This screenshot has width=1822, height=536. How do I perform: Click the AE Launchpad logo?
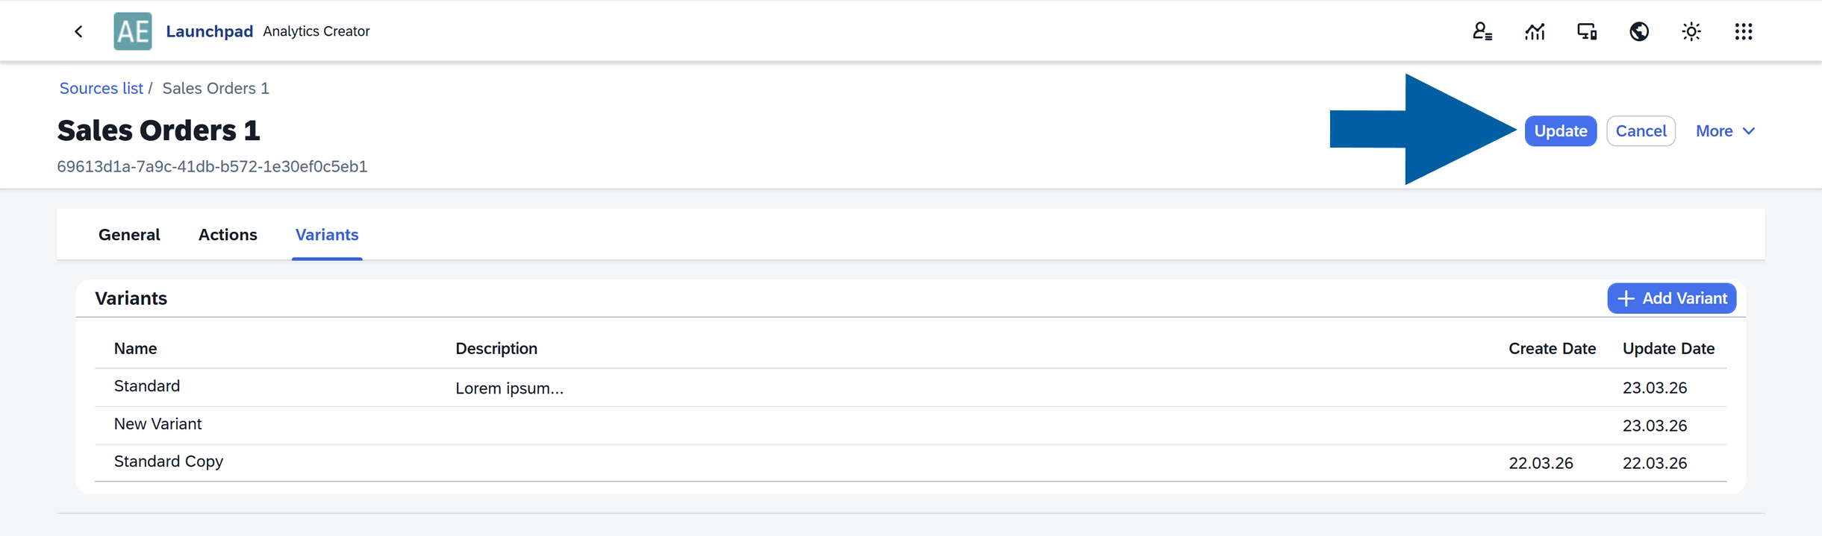(x=133, y=31)
